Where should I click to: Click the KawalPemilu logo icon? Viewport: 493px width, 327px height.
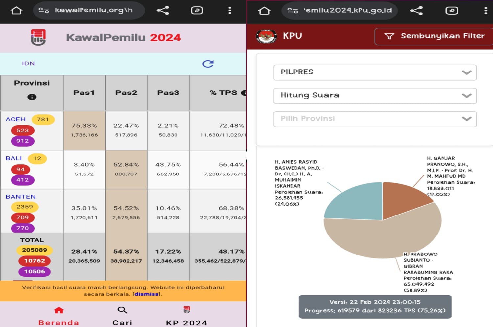click(38, 37)
